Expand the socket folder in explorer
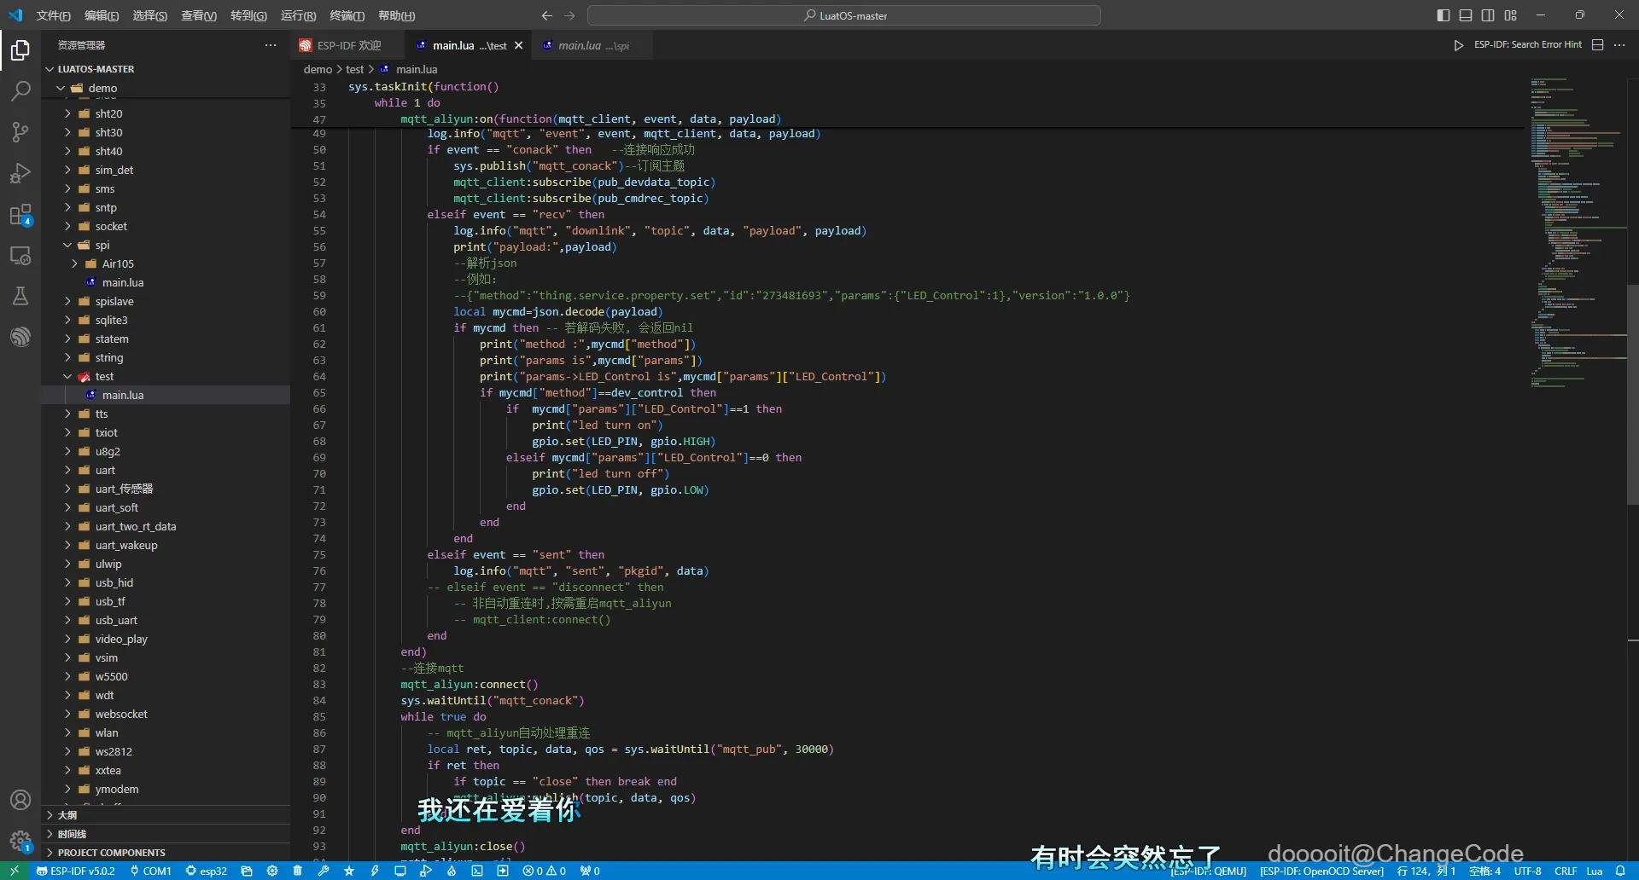1639x880 pixels. 111,226
